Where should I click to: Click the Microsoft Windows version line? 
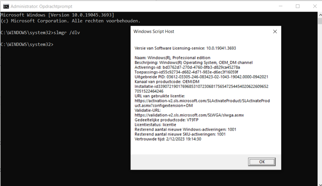pos(57,15)
